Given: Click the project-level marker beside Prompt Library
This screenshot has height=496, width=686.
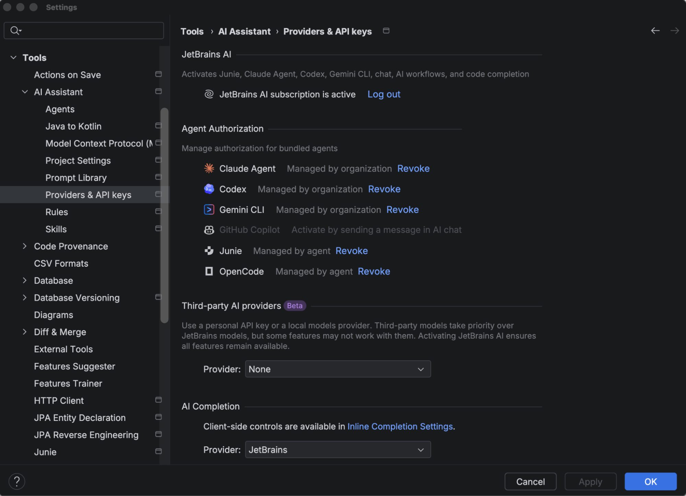Looking at the screenshot, I should 158,177.
